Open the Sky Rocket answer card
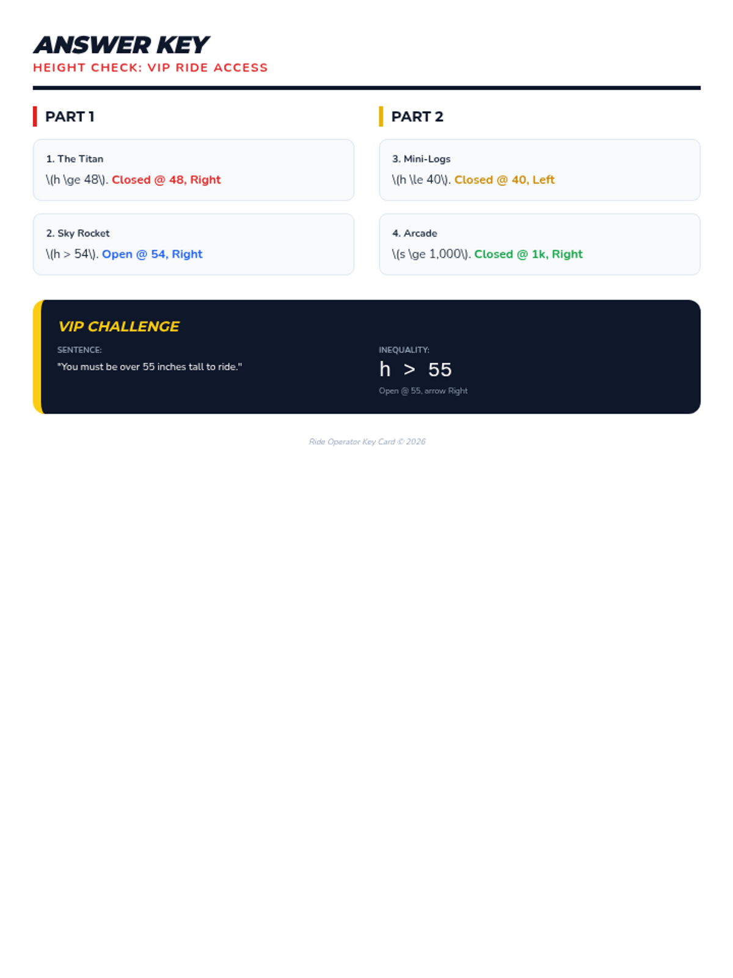 point(194,244)
